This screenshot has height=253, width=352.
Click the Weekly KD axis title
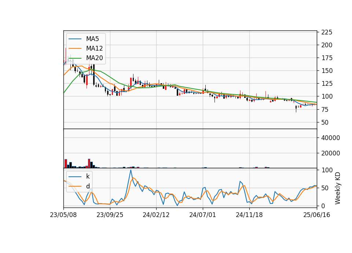click(x=338, y=188)
